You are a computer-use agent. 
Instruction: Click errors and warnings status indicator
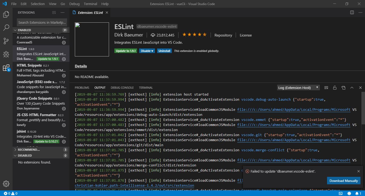(x=11, y=193)
